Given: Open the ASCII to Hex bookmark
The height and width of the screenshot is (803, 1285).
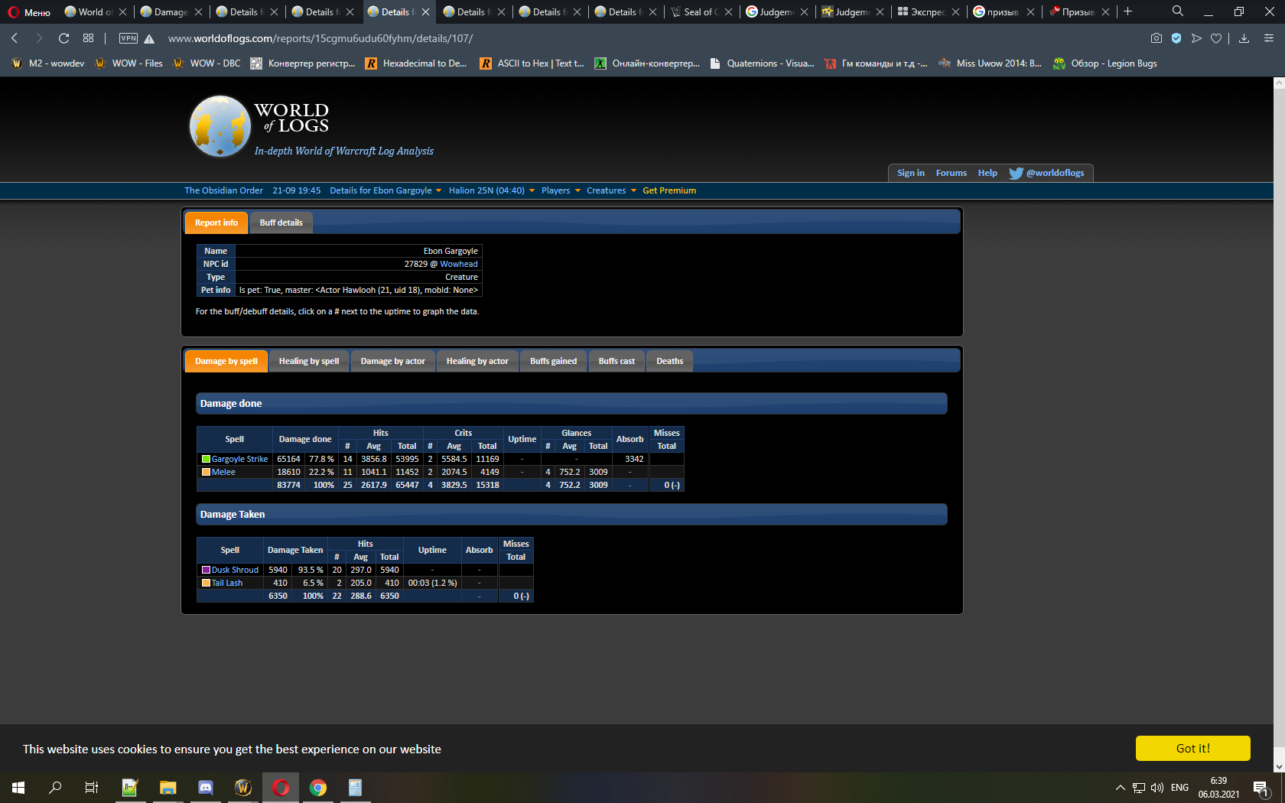Looking at the screenshot, I should (532, 63).
